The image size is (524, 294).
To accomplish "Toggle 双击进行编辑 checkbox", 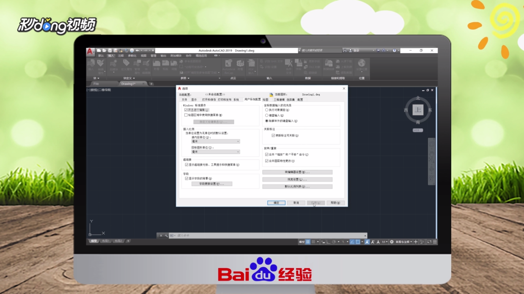I will 186,110.
